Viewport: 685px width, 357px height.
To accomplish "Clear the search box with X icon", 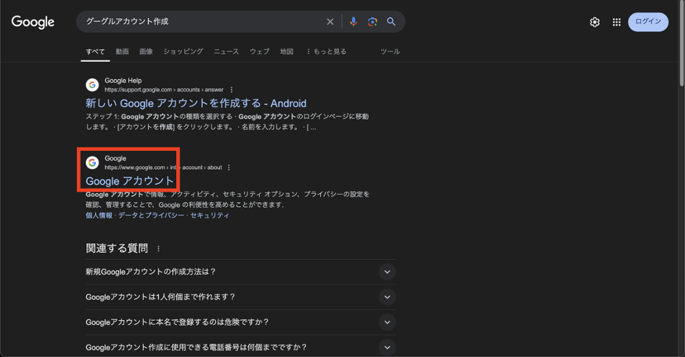I will click(330, 22).
